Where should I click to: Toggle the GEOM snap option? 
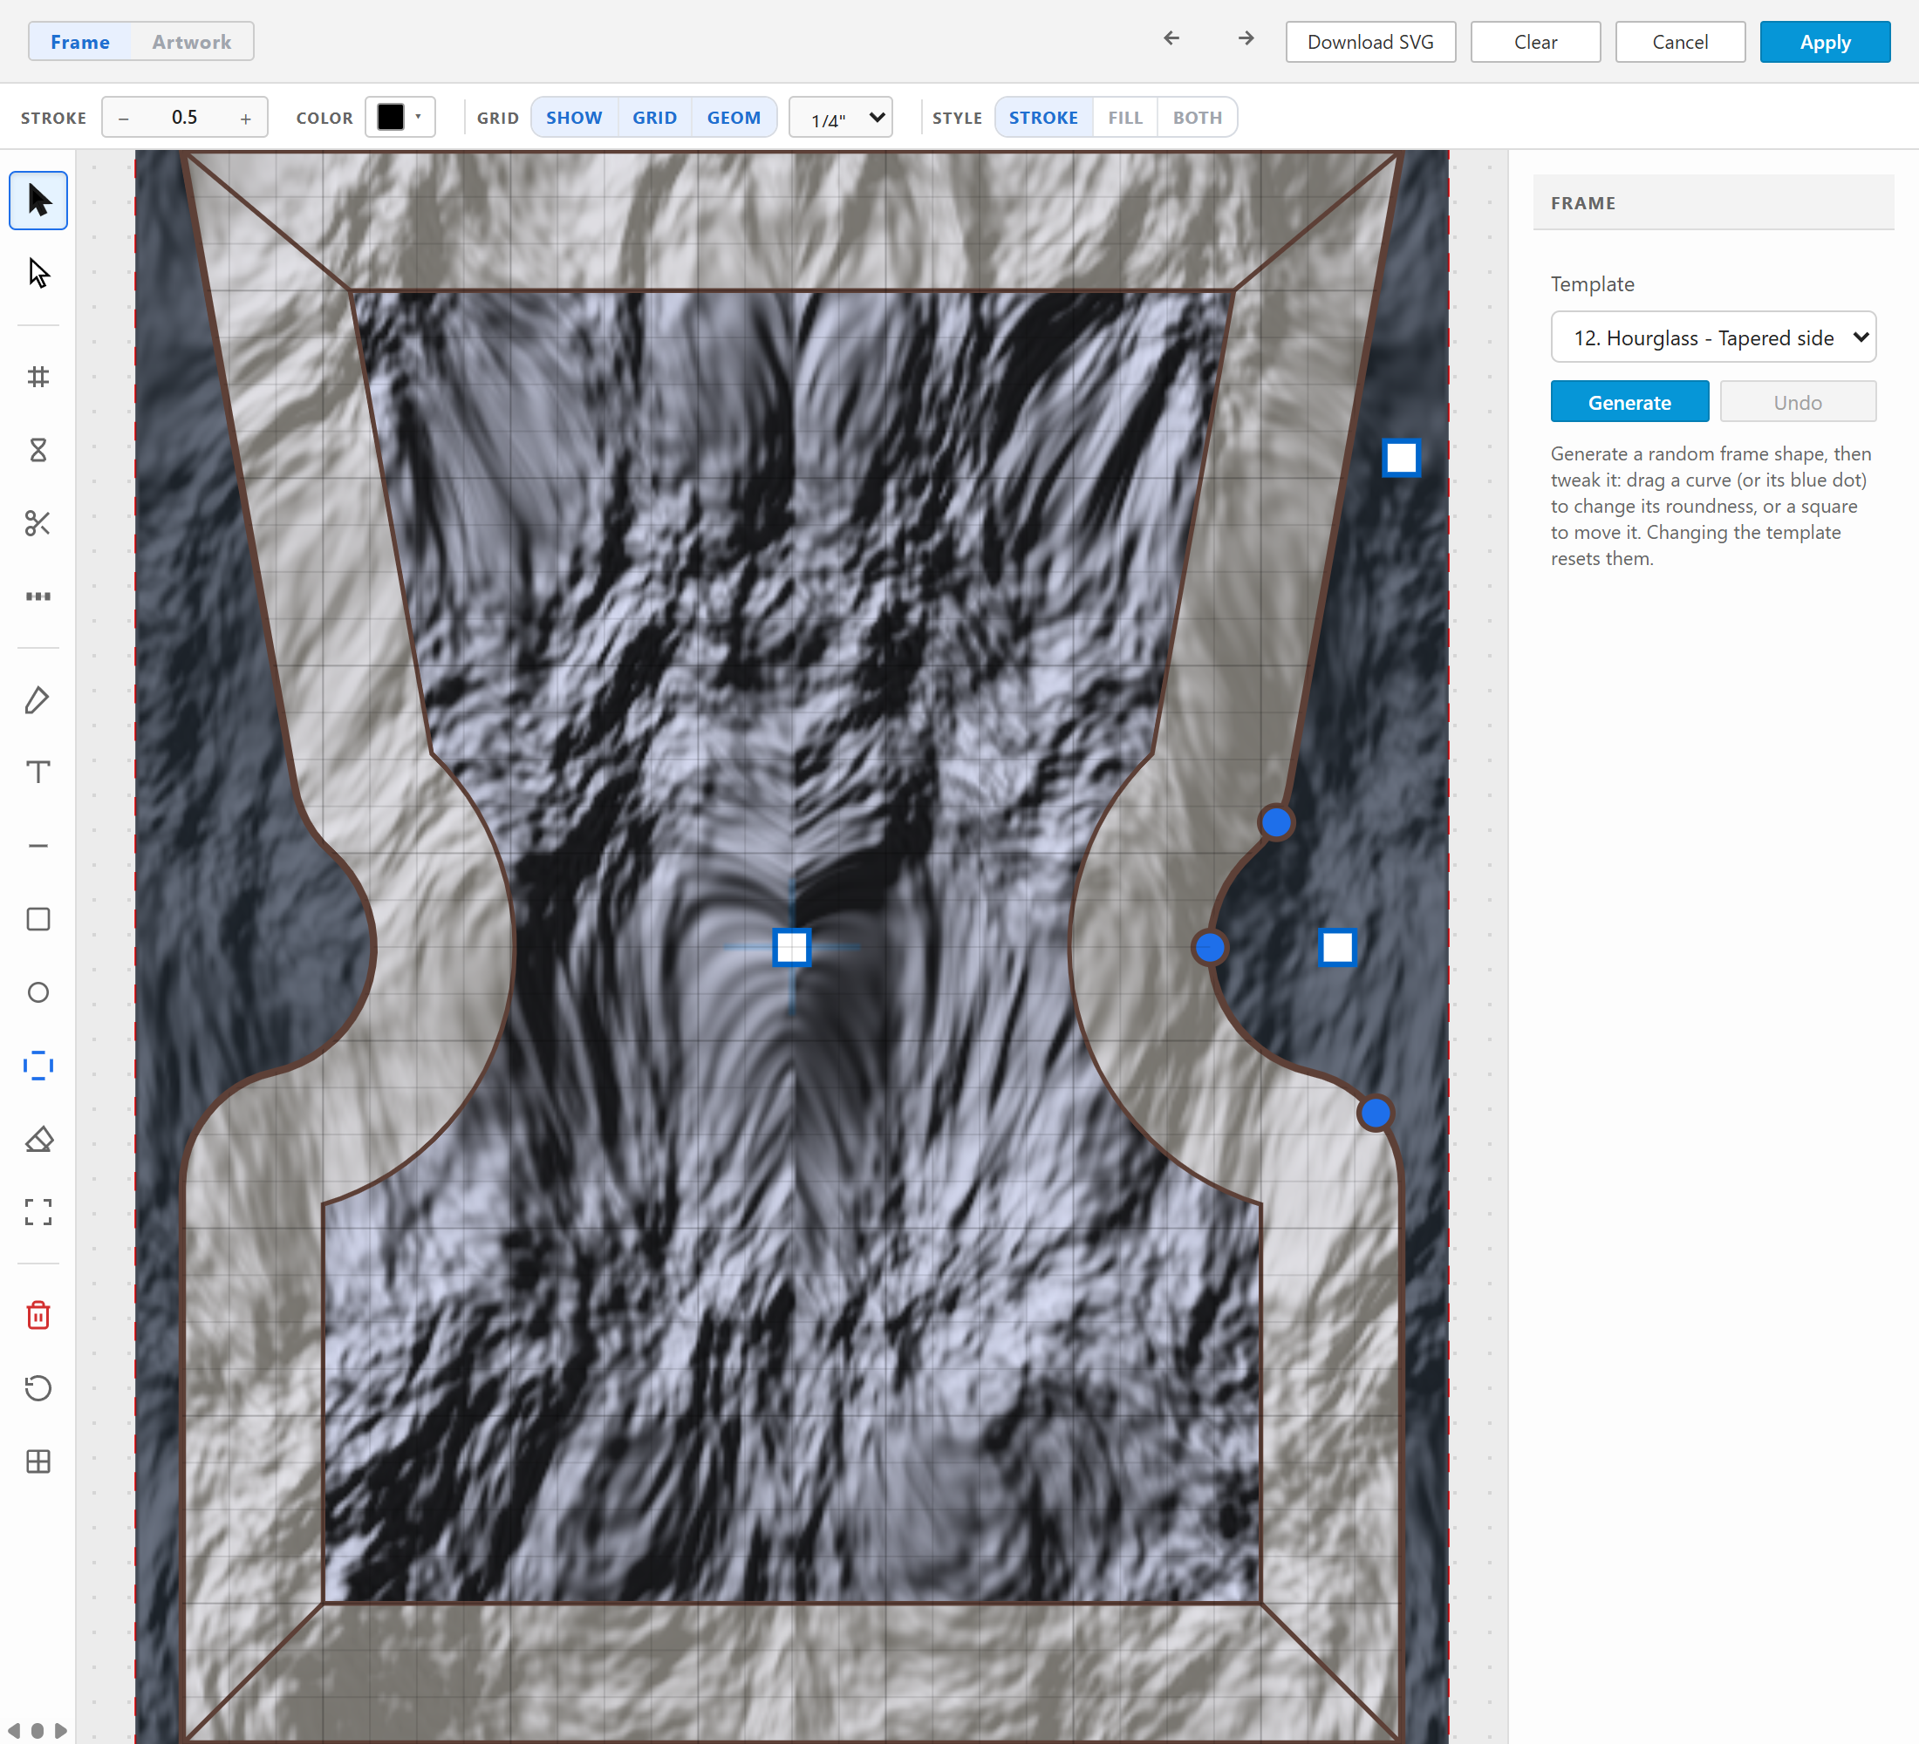click(734, 118)
